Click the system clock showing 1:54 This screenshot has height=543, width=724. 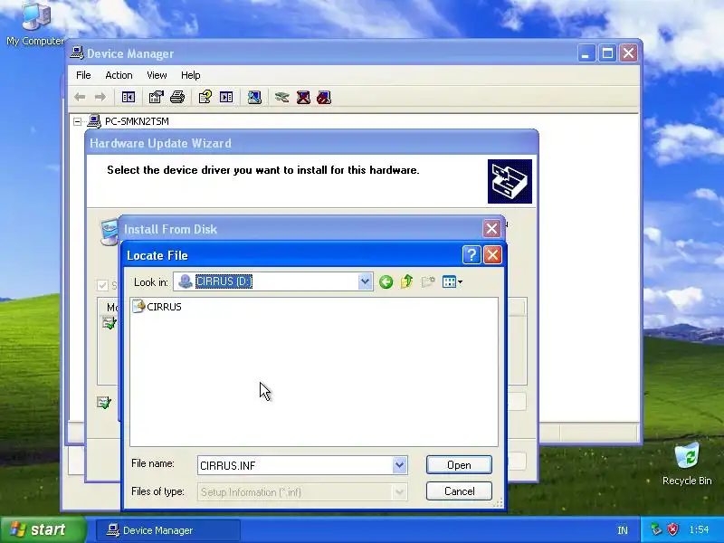[x=699, y=529]
